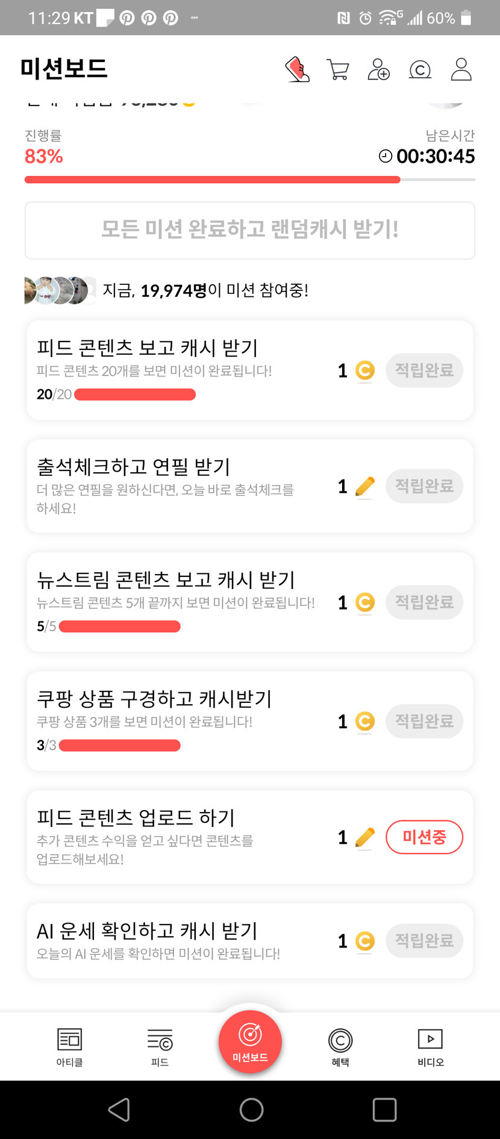
Task: Switch to 아티클 tab
Action: coord(69,1047)
